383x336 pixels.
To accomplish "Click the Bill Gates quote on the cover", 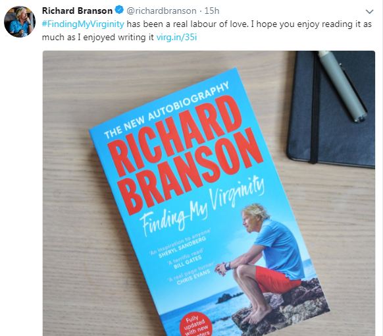I will 186,258.
